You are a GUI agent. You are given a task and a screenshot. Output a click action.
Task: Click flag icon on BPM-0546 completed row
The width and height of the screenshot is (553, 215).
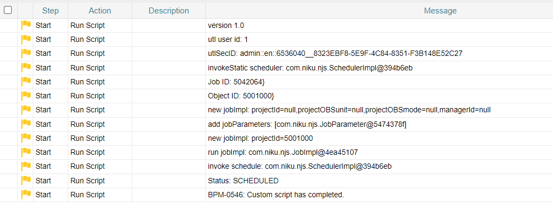coord(26,195)
